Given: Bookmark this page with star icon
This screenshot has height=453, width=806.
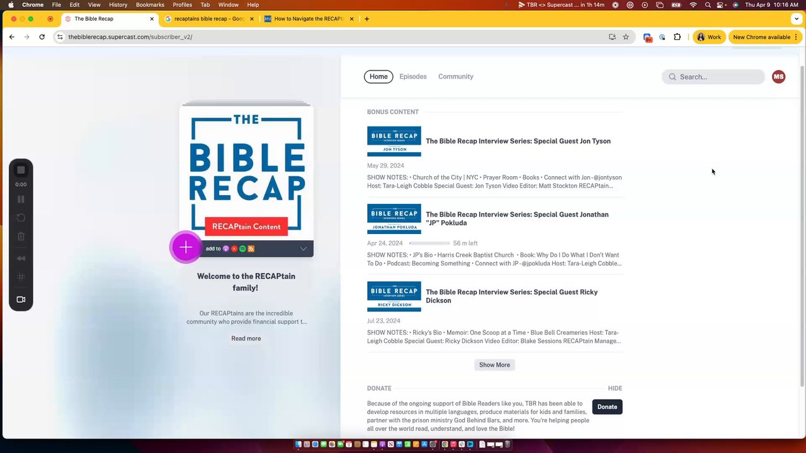Looking at the screenshot, I should [x=626, y=37].
